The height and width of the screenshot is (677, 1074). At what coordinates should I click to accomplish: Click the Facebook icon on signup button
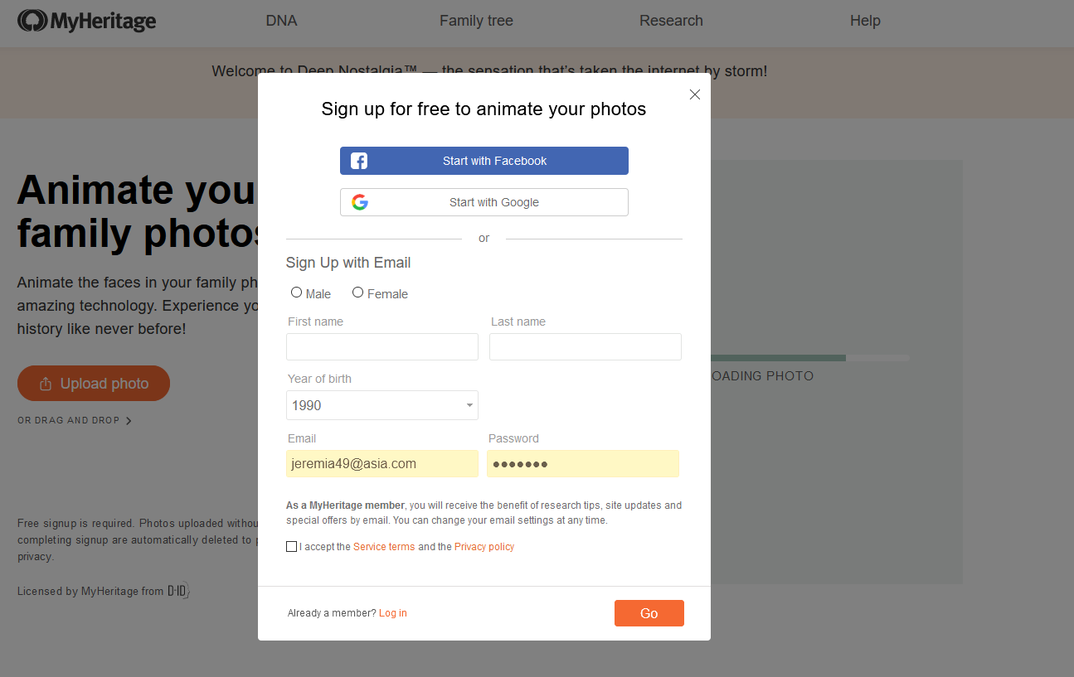(359, 161)
